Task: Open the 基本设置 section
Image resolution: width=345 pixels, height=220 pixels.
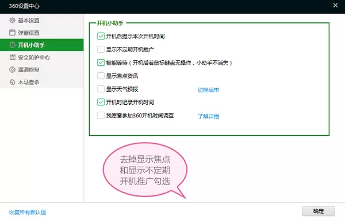Action: point(42,21)
